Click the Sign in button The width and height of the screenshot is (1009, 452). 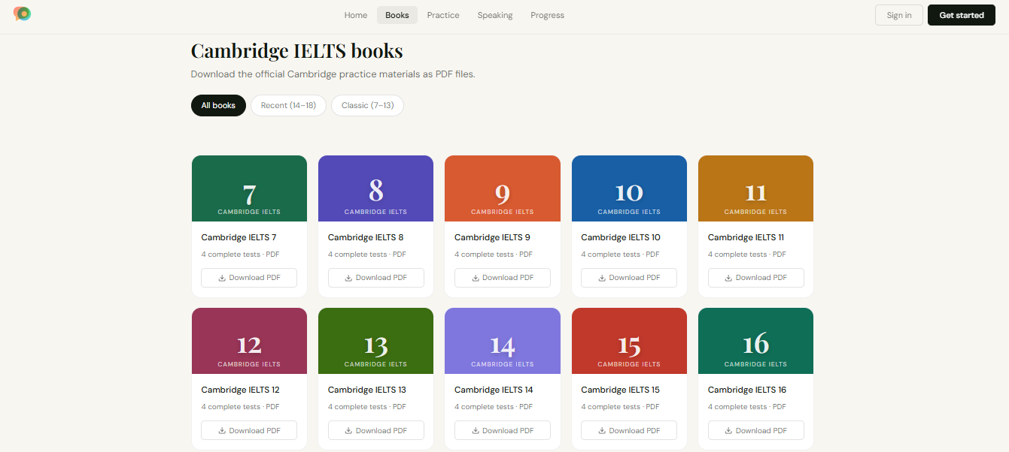click(899, 15)
